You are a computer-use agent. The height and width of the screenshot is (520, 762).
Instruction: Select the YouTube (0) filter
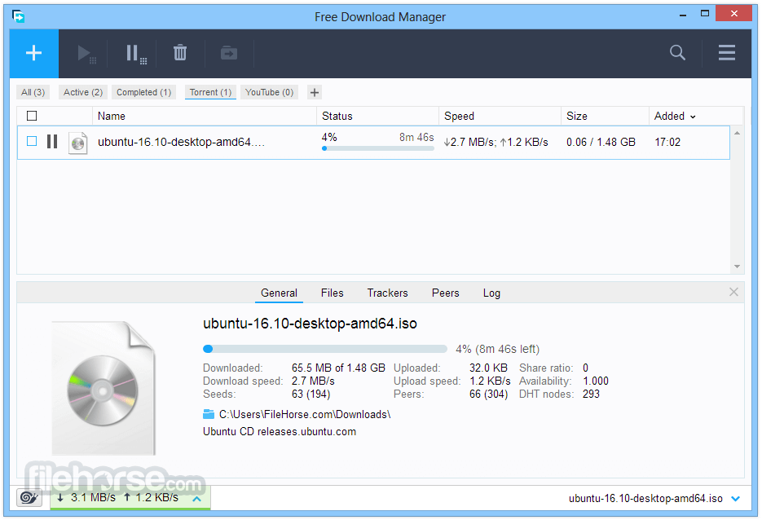click(269, 92)
